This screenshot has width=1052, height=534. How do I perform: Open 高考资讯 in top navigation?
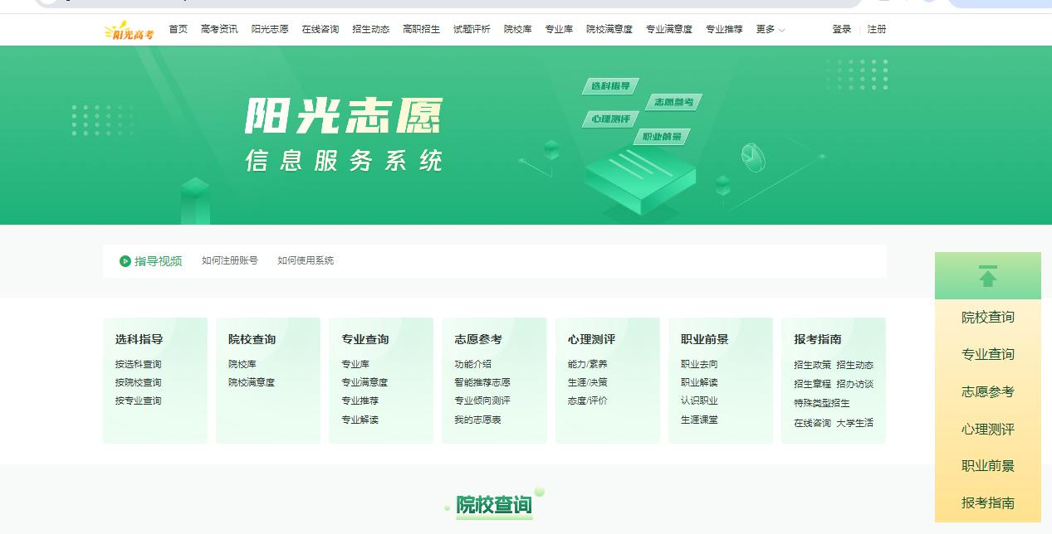pyautogui.click(x=219, y=29)
